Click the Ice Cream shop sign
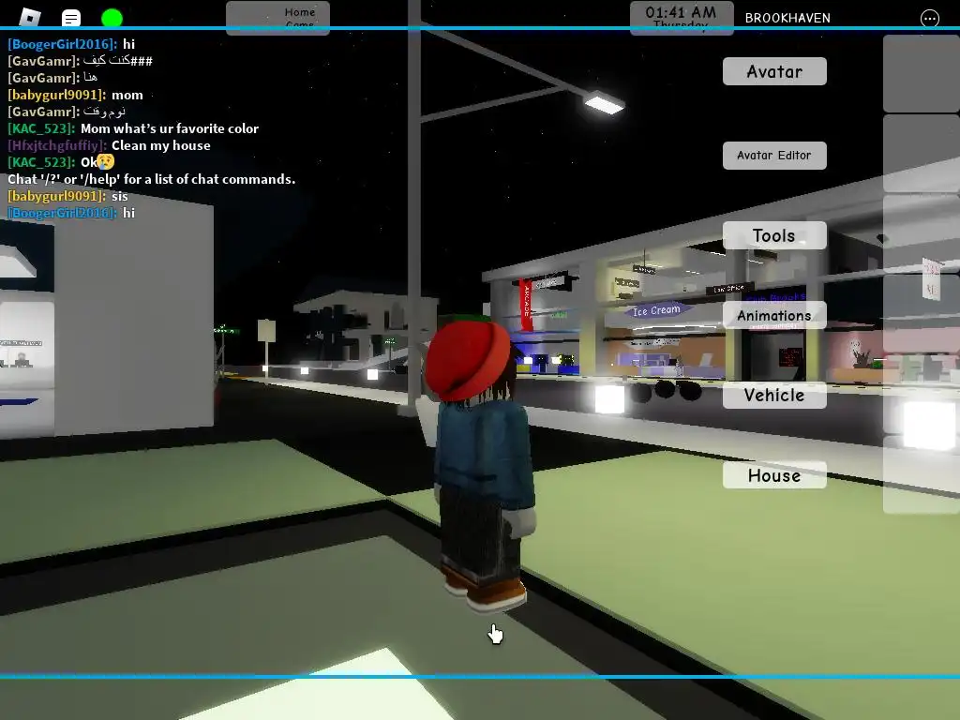 tap(656, 310)
